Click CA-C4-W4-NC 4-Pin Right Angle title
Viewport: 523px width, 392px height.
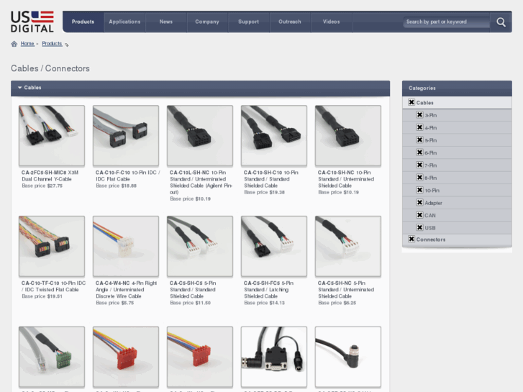[x=126, y=290]
